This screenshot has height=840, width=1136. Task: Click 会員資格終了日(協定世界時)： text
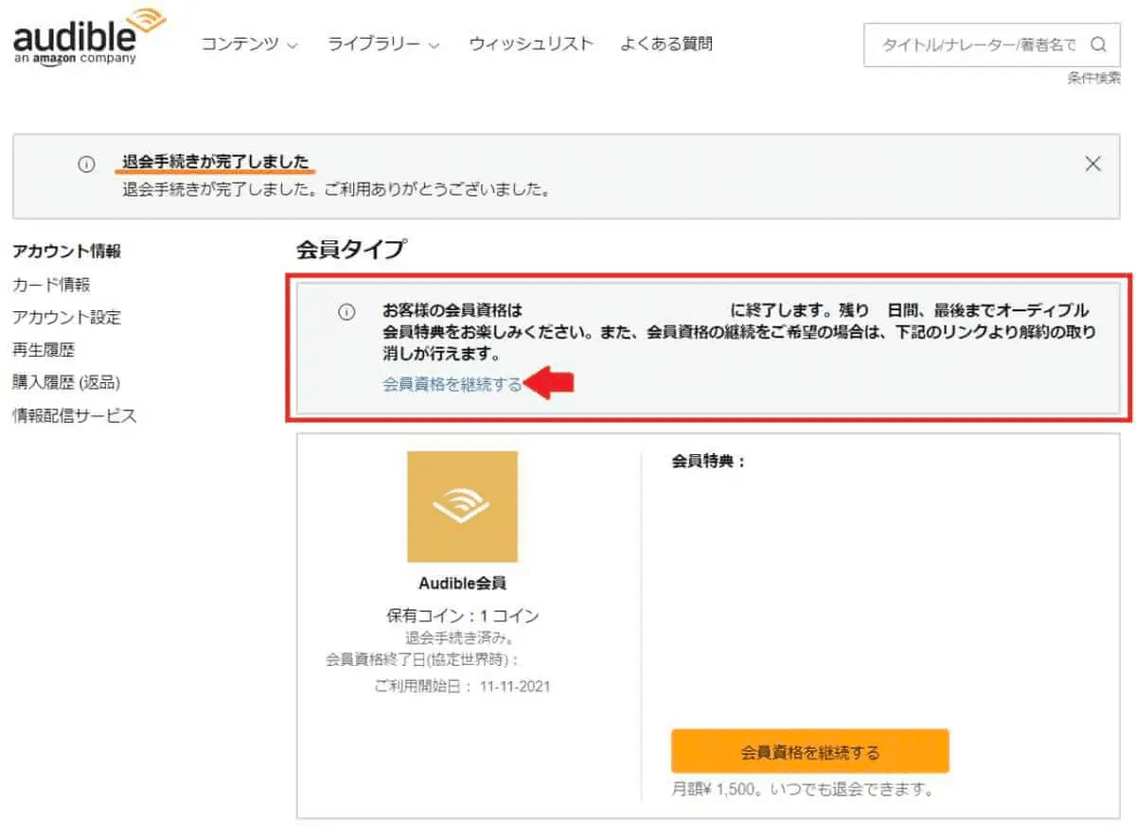(422, 660)
